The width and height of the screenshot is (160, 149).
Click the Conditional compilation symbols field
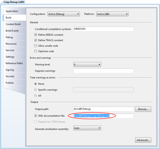tap(103, 29)
